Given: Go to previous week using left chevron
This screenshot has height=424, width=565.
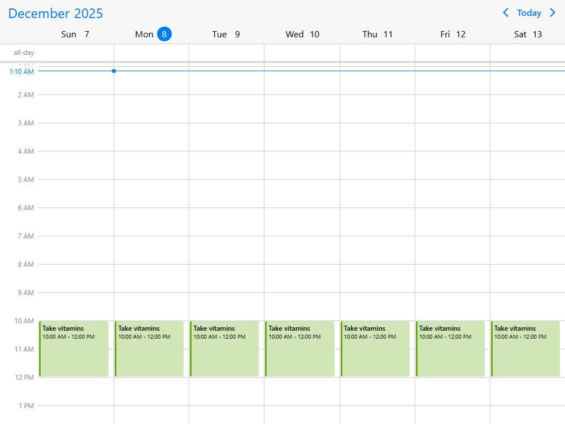Looking at the screenshot, I should [x=506, y=12].
